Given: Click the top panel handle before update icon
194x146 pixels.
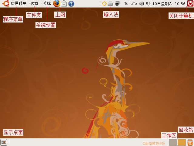Looking at the screenshot, I should [x=100, y=4].
